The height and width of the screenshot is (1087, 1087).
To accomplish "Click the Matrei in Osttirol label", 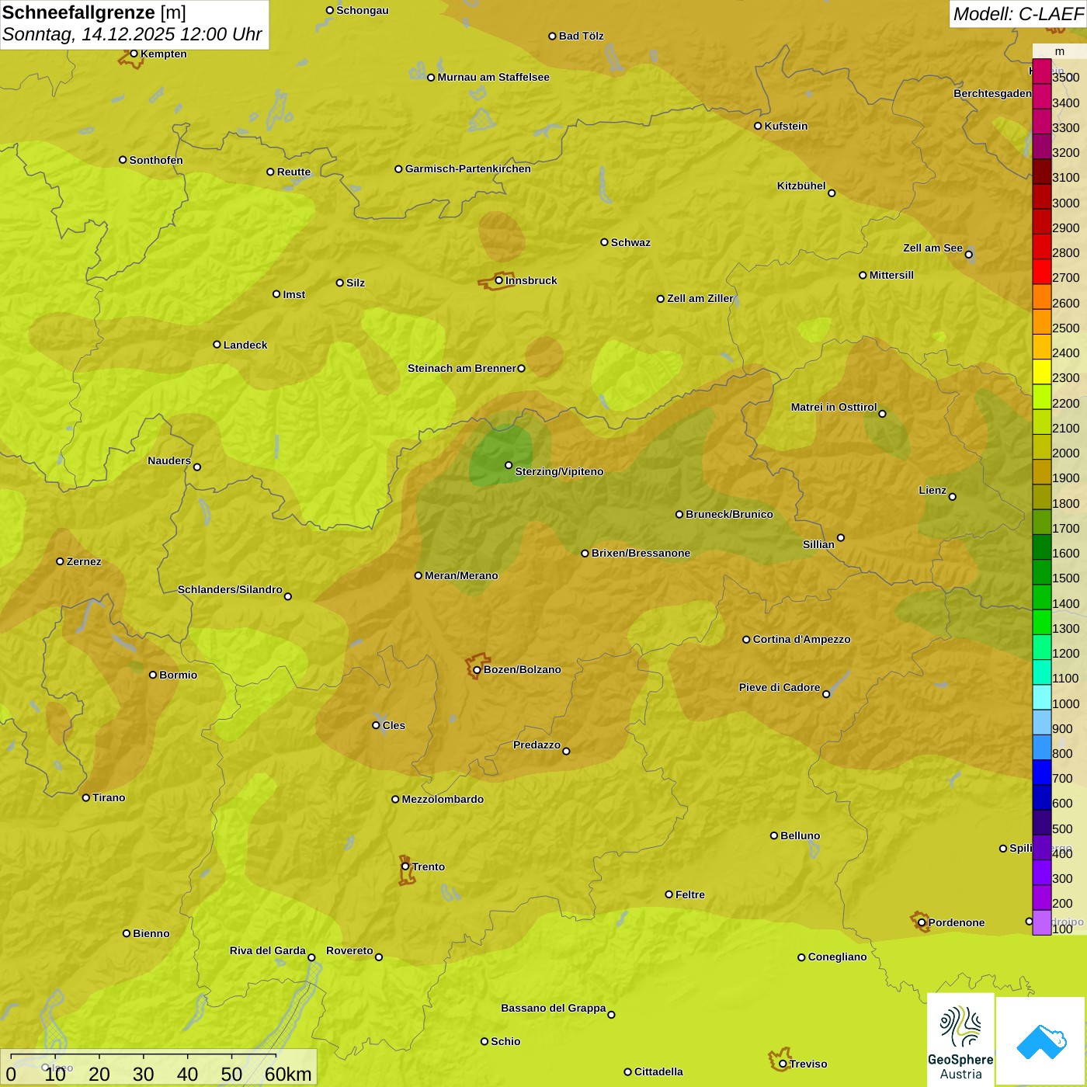I will 834,407.
